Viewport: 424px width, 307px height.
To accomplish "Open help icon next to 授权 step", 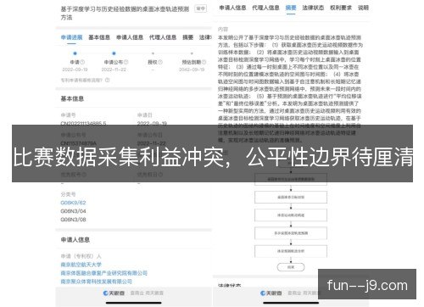I will (160, 62).
